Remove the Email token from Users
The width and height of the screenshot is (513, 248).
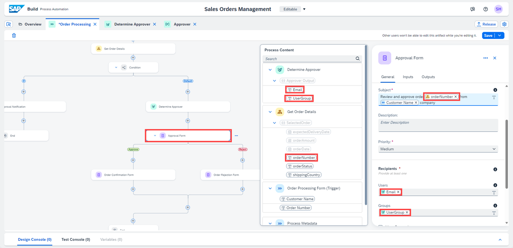[398, 192]
